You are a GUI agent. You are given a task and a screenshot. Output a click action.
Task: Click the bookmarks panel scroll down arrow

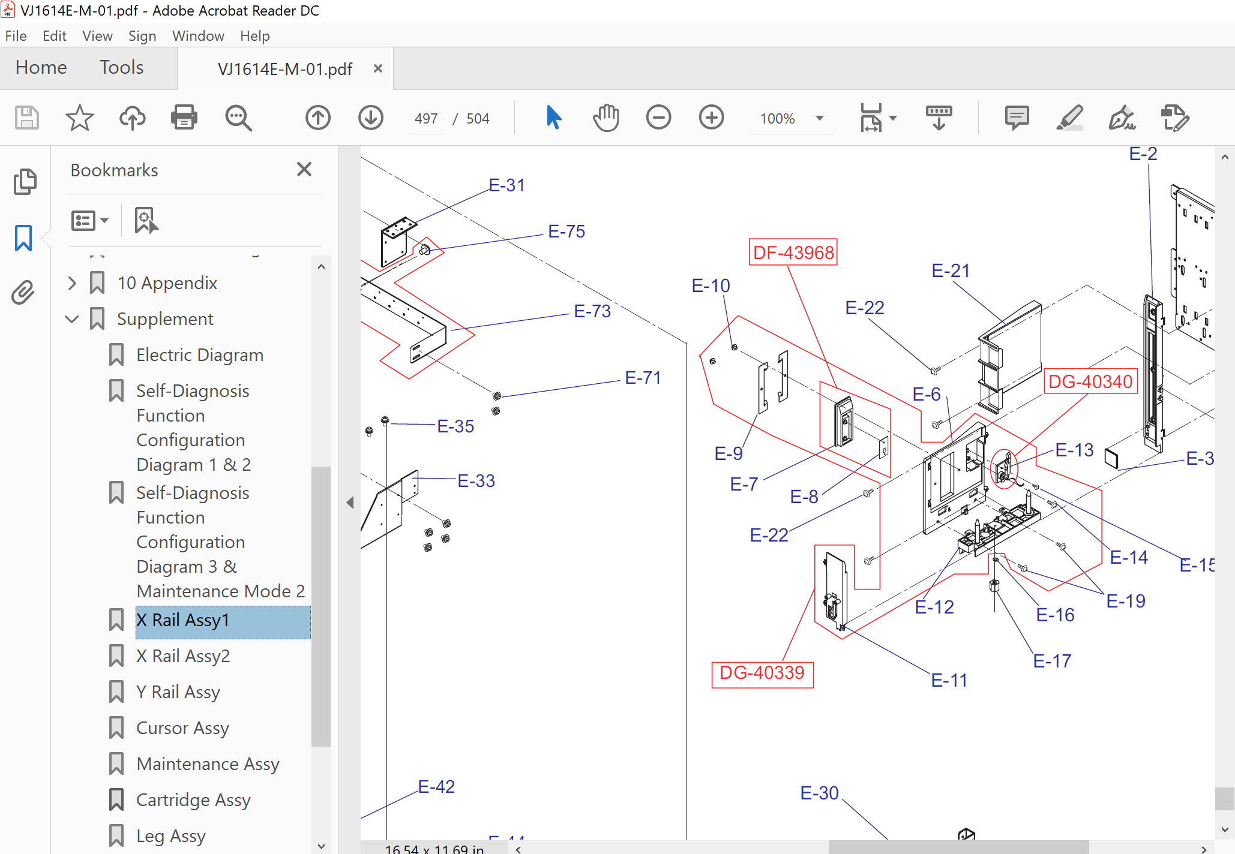(321, 846)
